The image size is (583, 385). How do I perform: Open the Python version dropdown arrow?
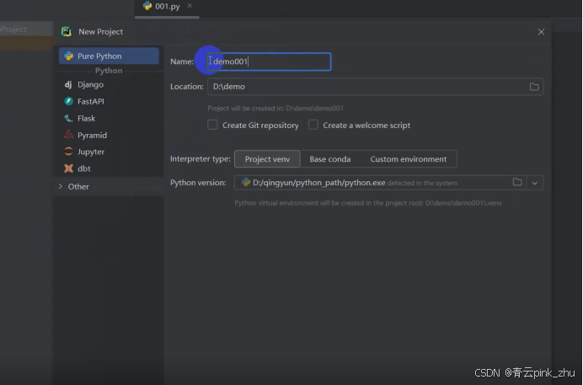pyautogui.click(x=536, y=182)
